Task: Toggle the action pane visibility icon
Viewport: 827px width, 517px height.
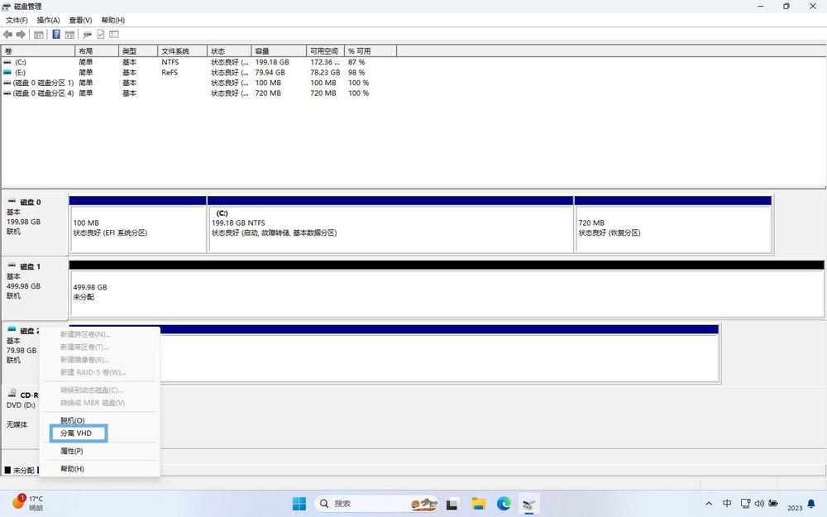Action: pyautogui.click(x=69, y=34)
